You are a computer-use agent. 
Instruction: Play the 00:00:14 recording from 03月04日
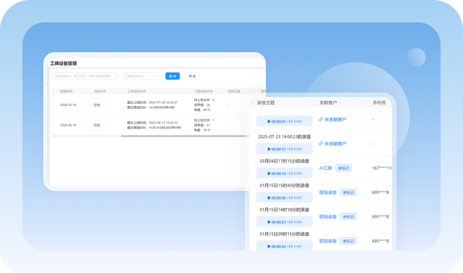pyautogui.click(x=269, y=173)
